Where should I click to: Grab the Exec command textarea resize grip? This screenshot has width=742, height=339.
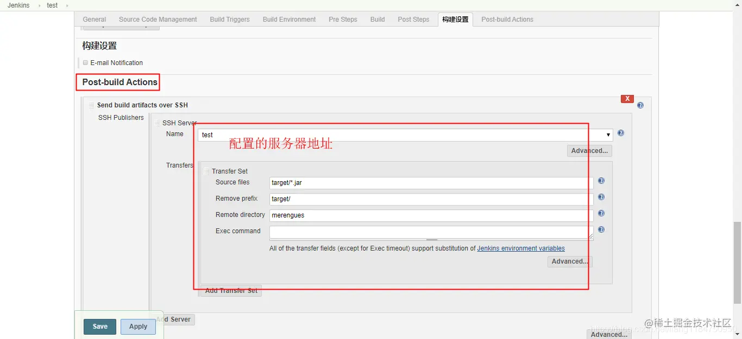(590, 236)
